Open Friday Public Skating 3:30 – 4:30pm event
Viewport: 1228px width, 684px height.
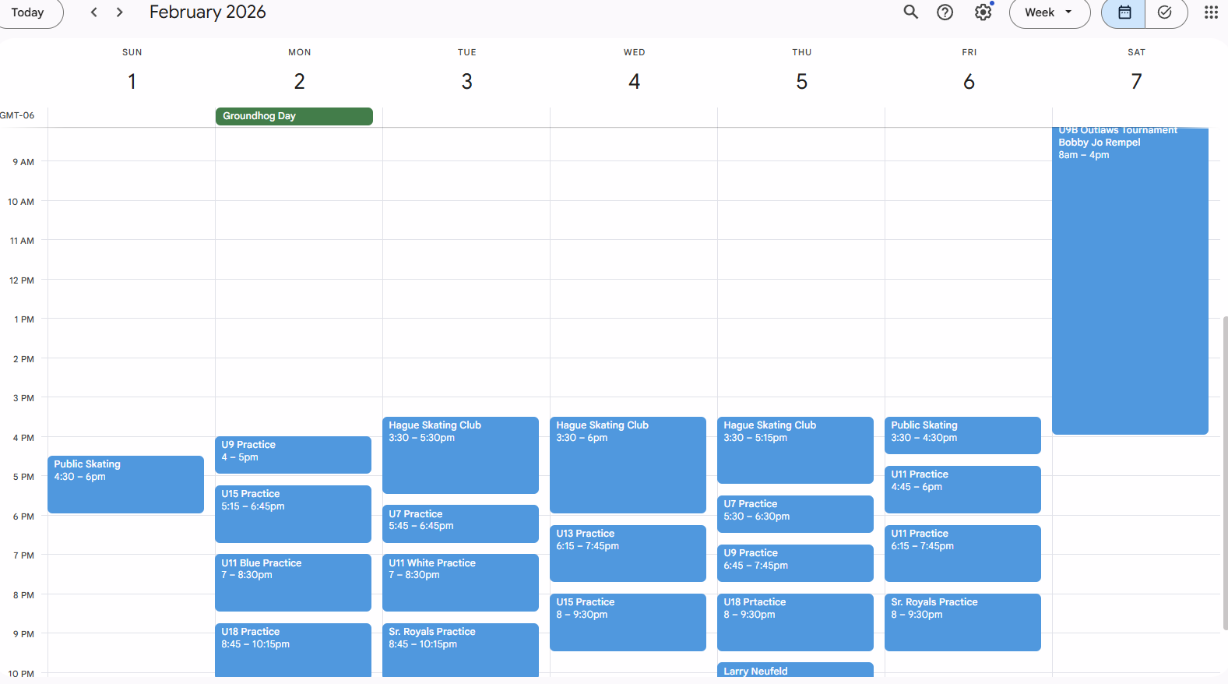(962, 435)
